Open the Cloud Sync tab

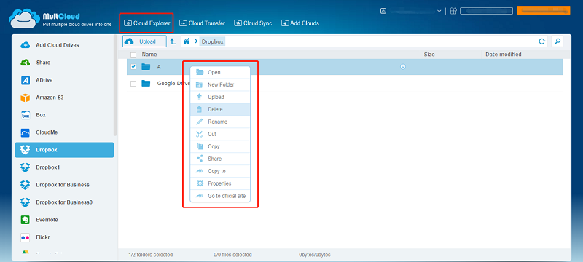click(x=253, y=23)
